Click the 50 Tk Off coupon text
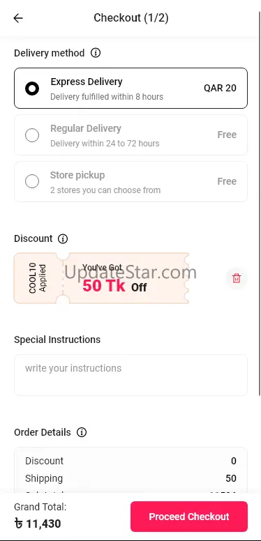Screen dimensions: 261x541 click(x=114, y=286)
